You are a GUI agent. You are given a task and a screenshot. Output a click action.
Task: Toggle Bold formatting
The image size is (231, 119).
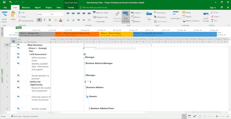[39, 20]
